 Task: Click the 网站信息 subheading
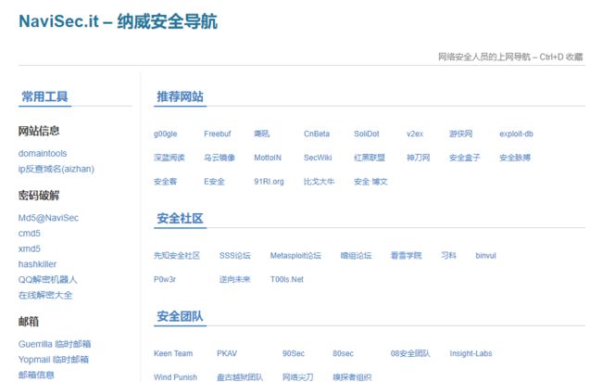39,131
